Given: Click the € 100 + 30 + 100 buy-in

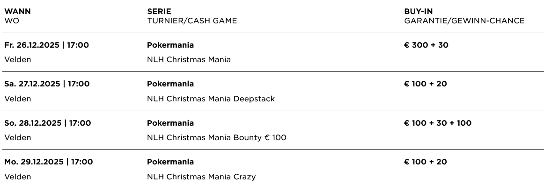Looking at the screenshot, I should coord(438,123).
